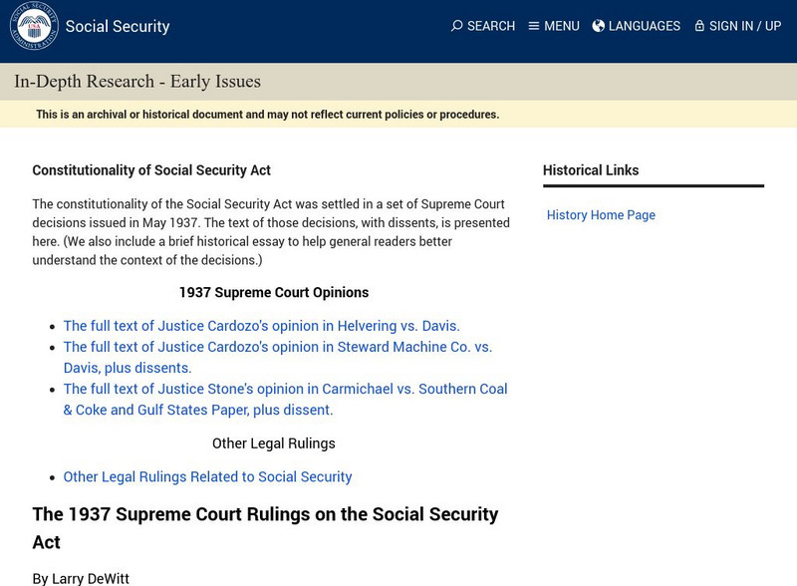Click the archival document notice bar

(x=267, y=115)
